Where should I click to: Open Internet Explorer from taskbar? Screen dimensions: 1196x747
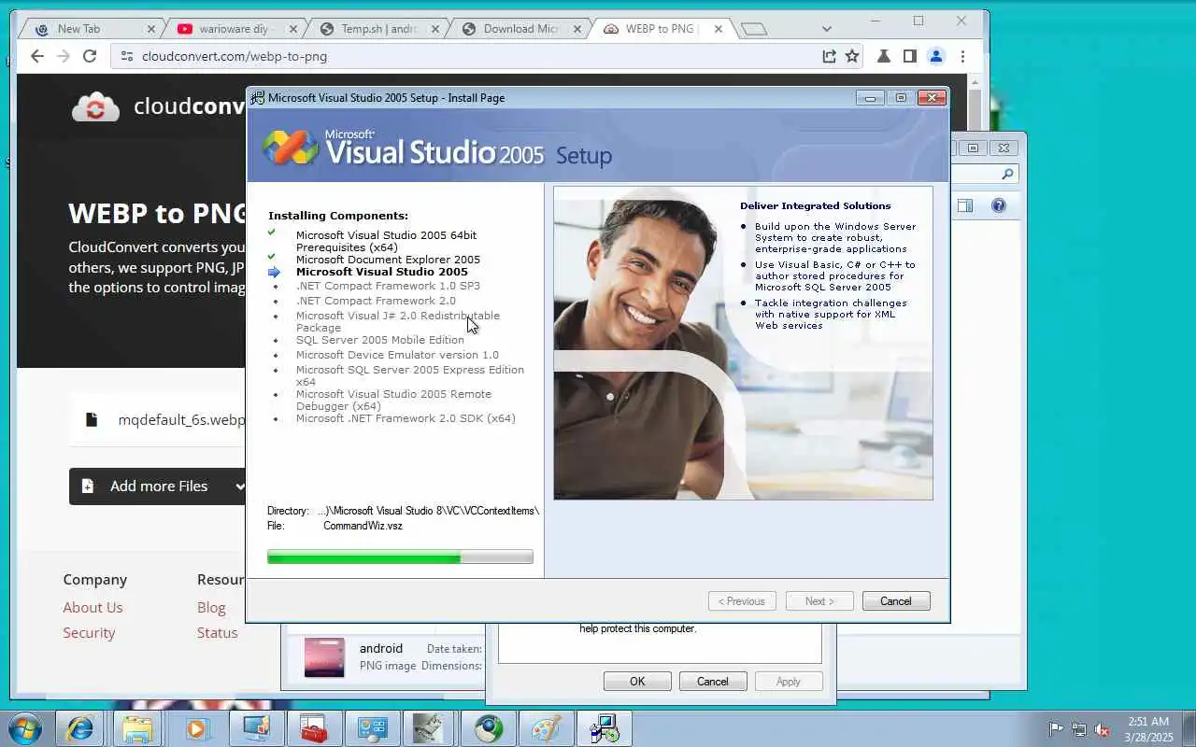point(79,728)
